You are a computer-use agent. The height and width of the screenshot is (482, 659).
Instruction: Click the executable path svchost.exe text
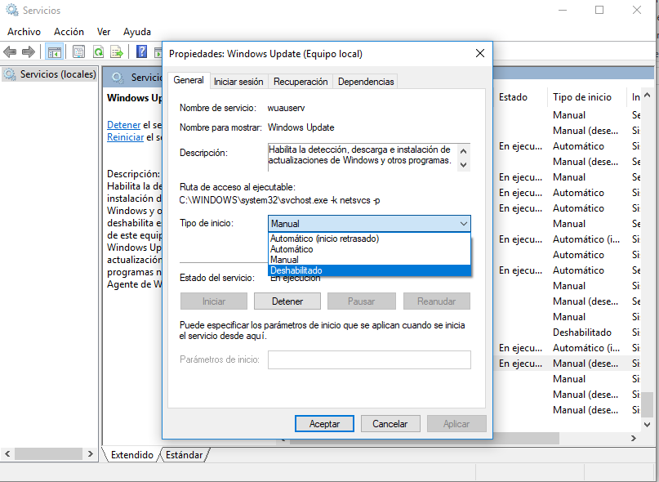[279, 200]
